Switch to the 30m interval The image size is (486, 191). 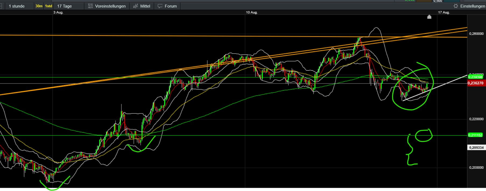coord(39,6)
